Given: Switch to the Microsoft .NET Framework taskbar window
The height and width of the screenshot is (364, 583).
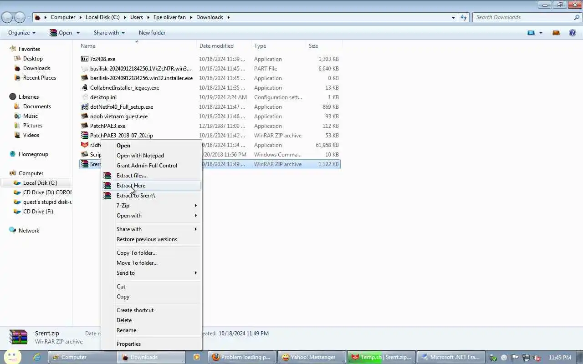Looking at the screenshot, I should (451, 357).
